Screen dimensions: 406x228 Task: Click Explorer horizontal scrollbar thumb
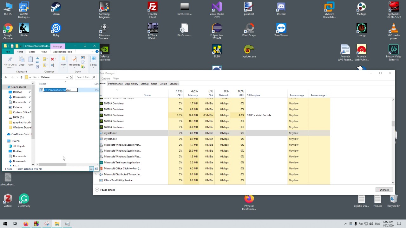[x=53, y=164]
